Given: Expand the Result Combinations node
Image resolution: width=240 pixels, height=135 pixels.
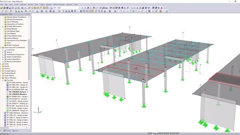Looking at the screenshot, I should point(3,61).
